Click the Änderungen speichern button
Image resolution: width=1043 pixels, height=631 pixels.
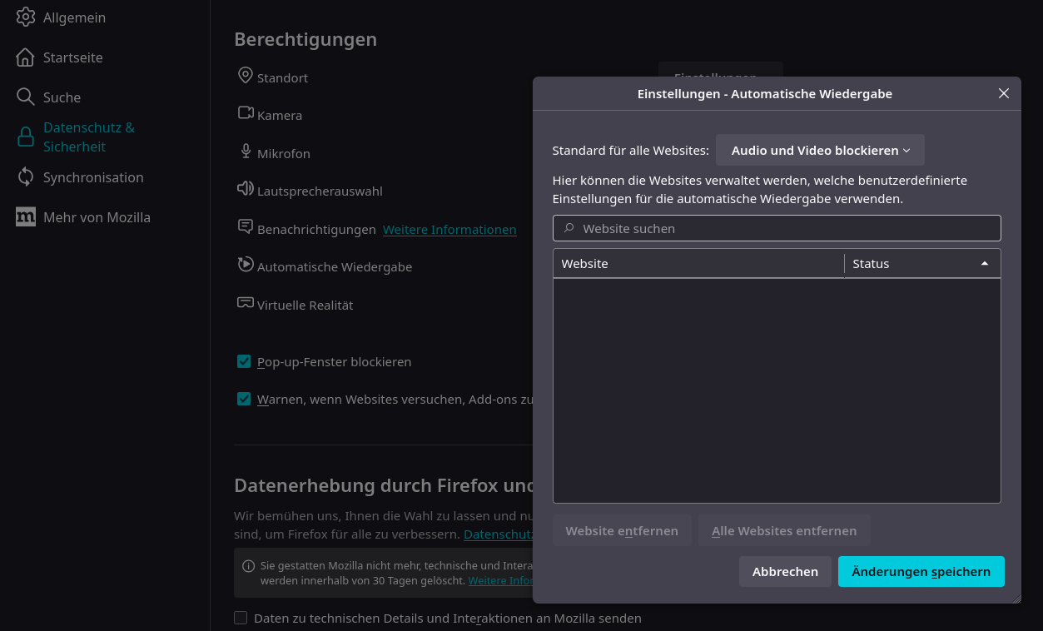(x=921, y=571)
